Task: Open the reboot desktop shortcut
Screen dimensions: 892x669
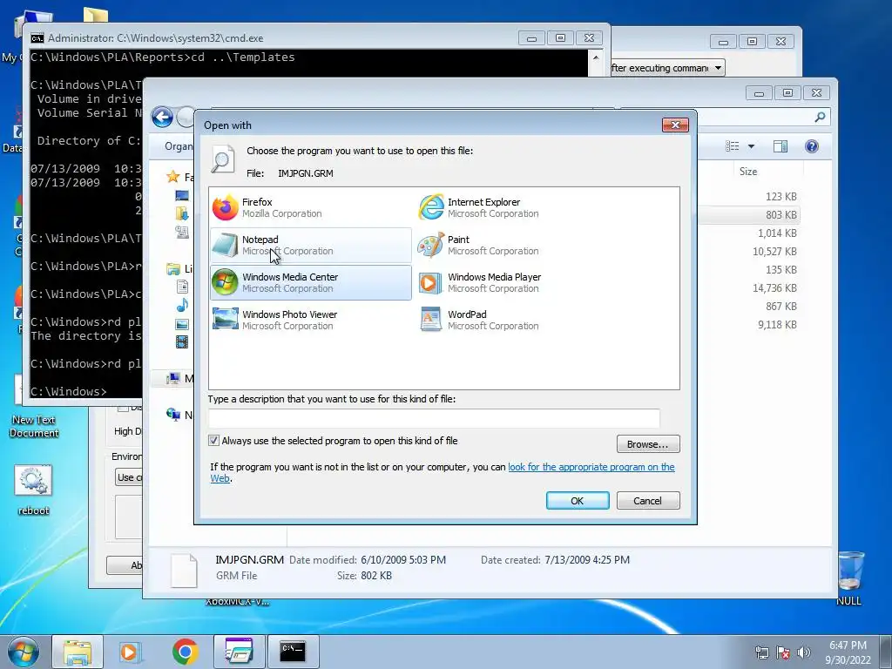Action: [x=33, y=490]
